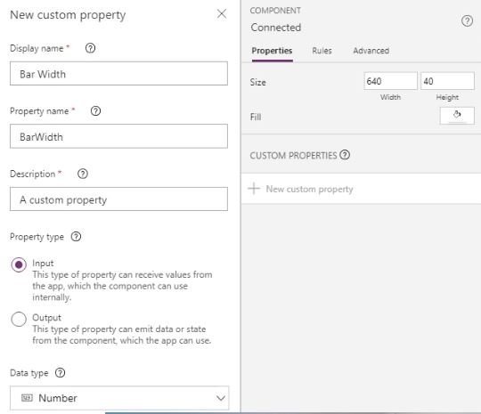Screen dimensions: 481x414
Task: Click the help icon beside Display name
Action: click(x=90, y=48)
